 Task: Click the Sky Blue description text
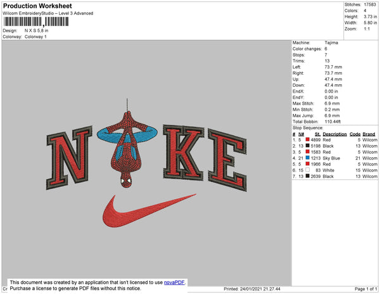331,158
